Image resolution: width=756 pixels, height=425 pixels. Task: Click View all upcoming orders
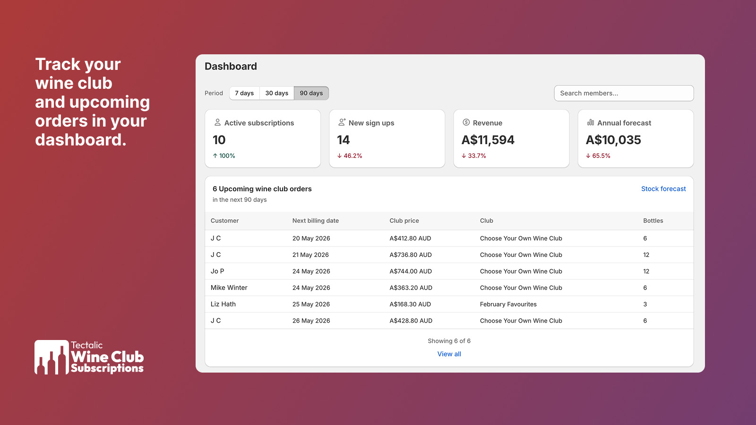pos(449,354)
